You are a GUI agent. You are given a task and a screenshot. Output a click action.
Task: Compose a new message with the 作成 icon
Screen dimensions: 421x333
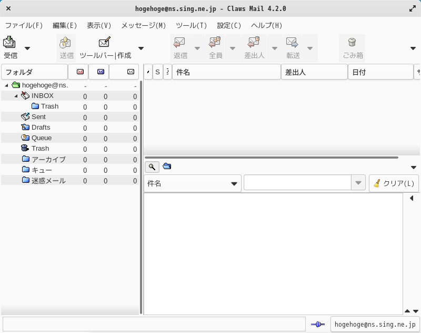(105, 48)
